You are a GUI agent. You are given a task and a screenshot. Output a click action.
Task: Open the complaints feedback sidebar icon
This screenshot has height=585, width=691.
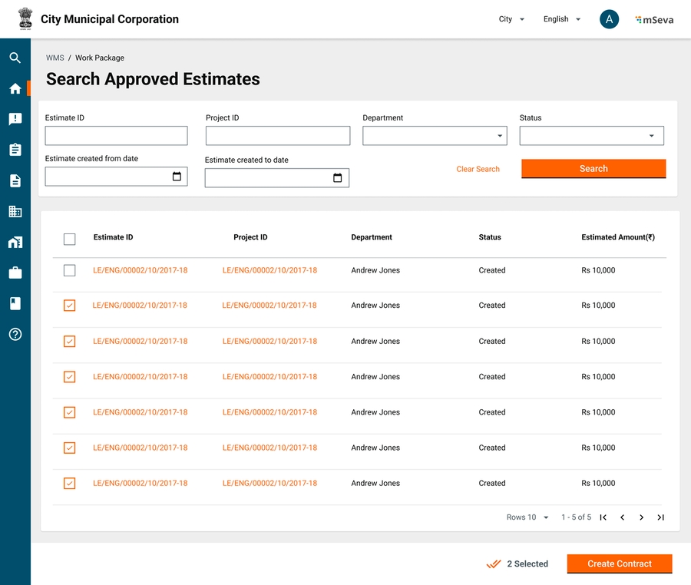pyautogui.click(x=15, y=119)
